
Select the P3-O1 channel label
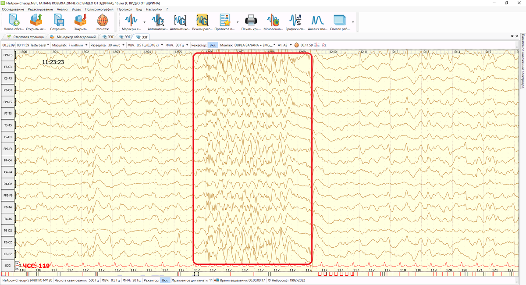7,90
